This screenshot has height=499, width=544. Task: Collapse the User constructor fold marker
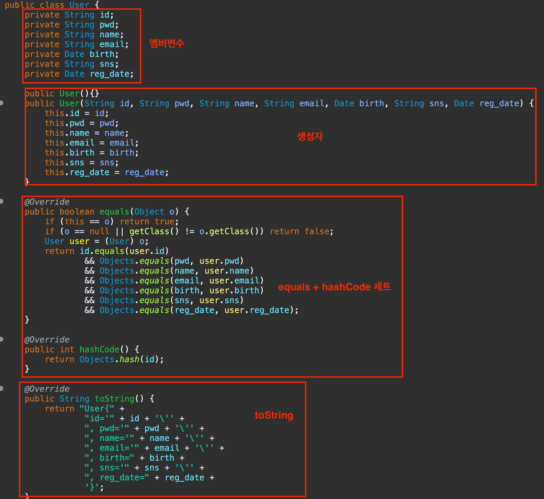pyautogui.click(x=1, y=103)
